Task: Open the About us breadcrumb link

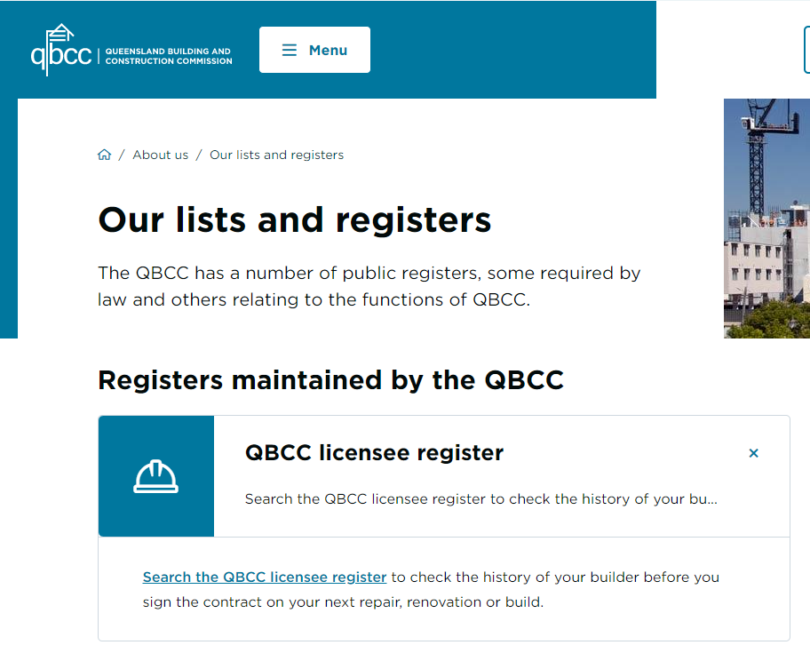Action: click(160, 155)
